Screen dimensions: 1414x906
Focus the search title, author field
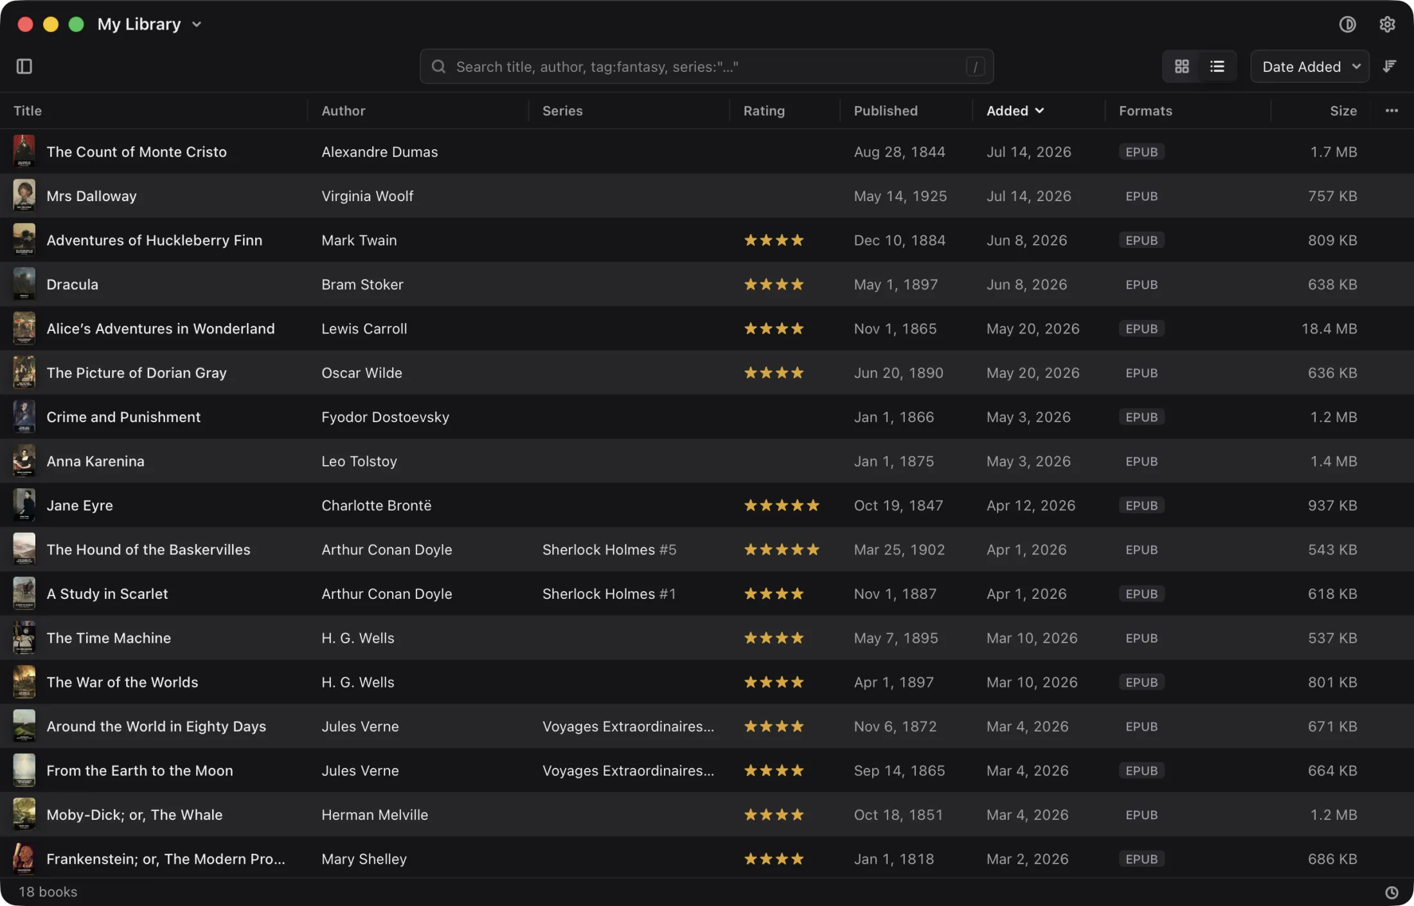[706, 66]
